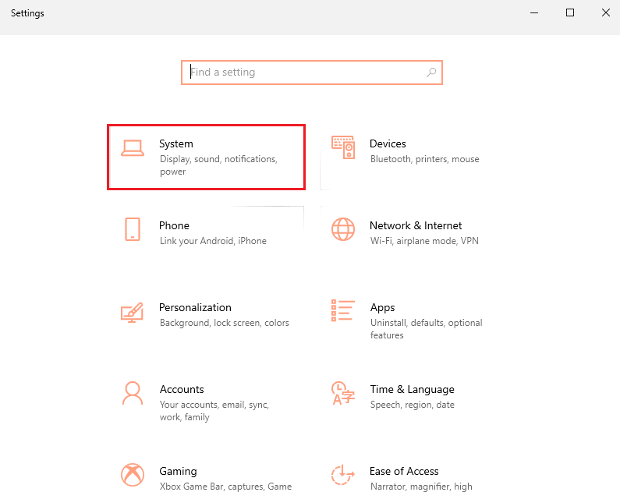Close the Settings window

(605, 12)
